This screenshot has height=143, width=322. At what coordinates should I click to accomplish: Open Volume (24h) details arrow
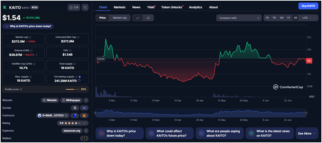click(37, 55)
